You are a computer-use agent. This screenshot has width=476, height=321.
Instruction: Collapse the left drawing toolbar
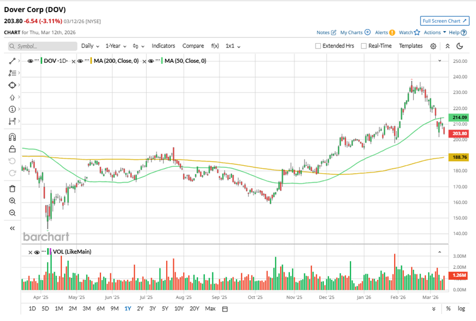[x=12, y=228]
